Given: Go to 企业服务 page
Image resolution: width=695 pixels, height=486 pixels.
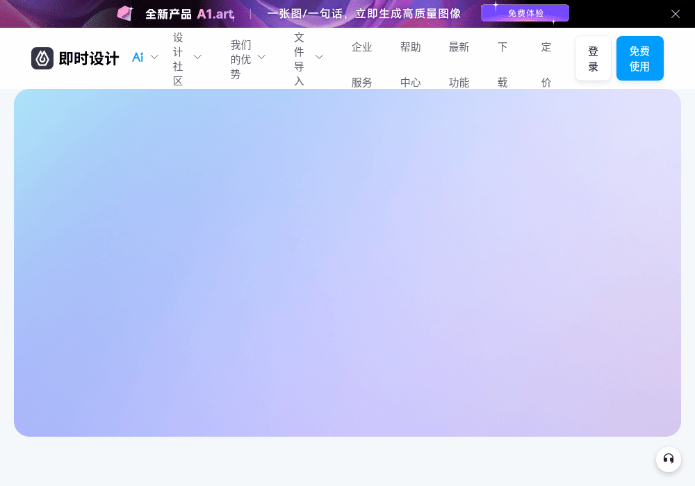Looking at the screenshot, I should point(361,65).
